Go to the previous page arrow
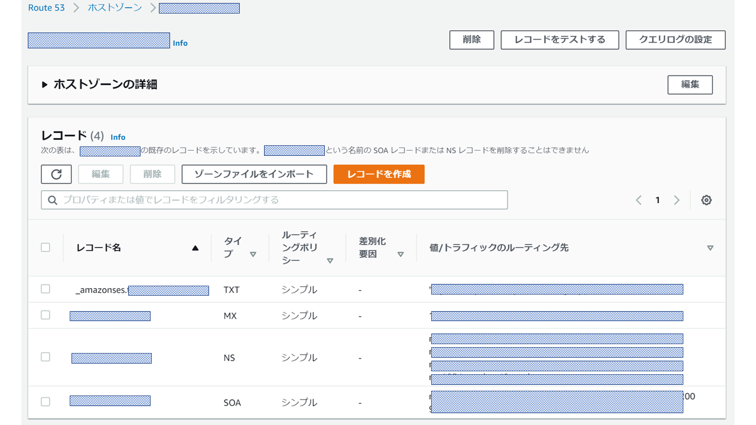Image resolution: width=756 pixels, height=425 pixels. click(638, 200)
